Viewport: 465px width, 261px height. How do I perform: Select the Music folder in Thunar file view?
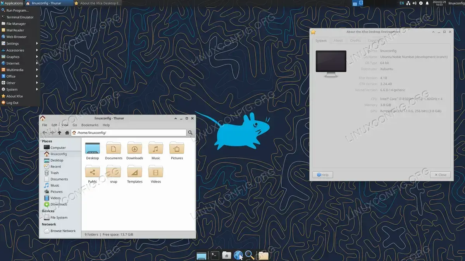point(156,151)
